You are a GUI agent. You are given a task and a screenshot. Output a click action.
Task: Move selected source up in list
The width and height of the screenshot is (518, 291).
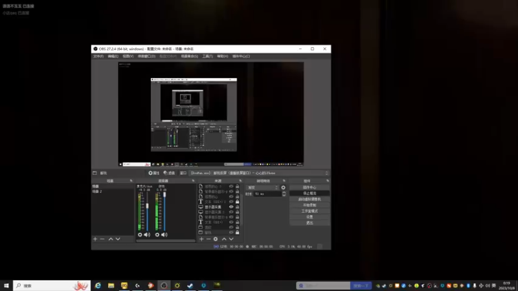click(x=224, y=239)
